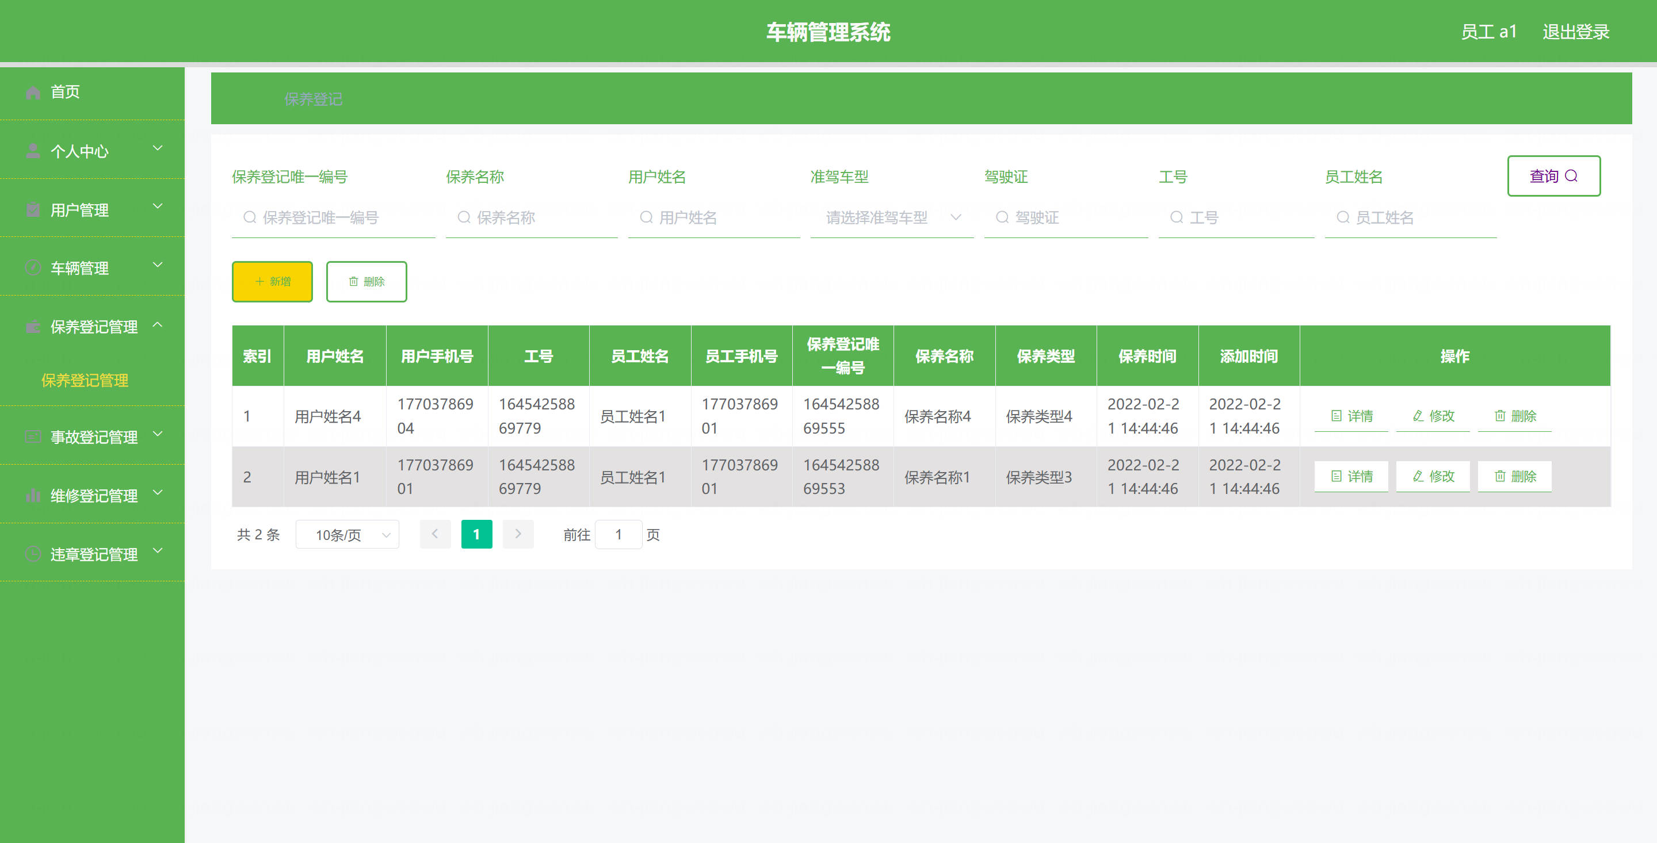Click the trash icon in the top 删除 button
Screen dimensions: 1657x843
[353, 282]
